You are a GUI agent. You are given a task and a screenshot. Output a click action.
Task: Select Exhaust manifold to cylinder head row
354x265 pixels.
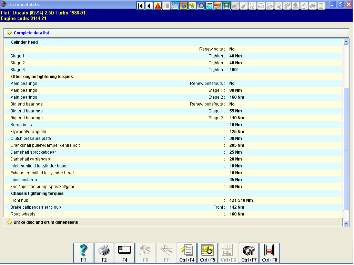coord(173,173)
